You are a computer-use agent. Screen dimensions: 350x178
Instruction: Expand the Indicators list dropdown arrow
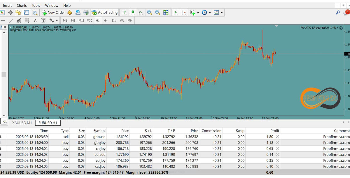pyautogui.click(x=198, y=13)
